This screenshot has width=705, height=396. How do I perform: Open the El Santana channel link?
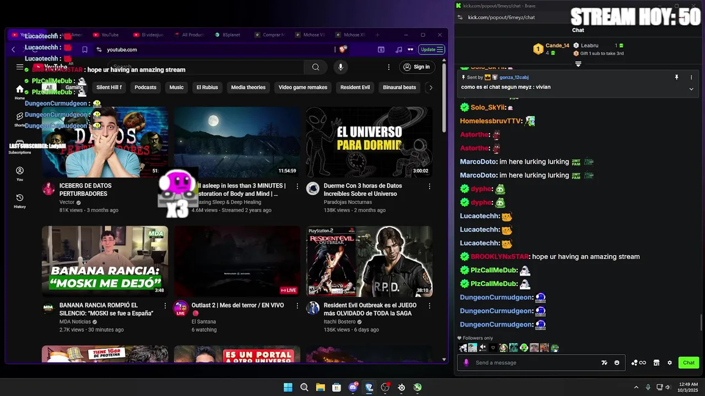(204, 322)
